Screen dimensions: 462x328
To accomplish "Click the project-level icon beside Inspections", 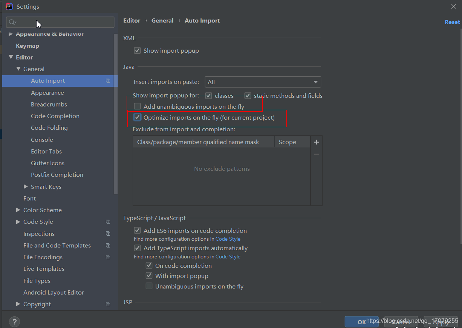I will tap(108, 234).
